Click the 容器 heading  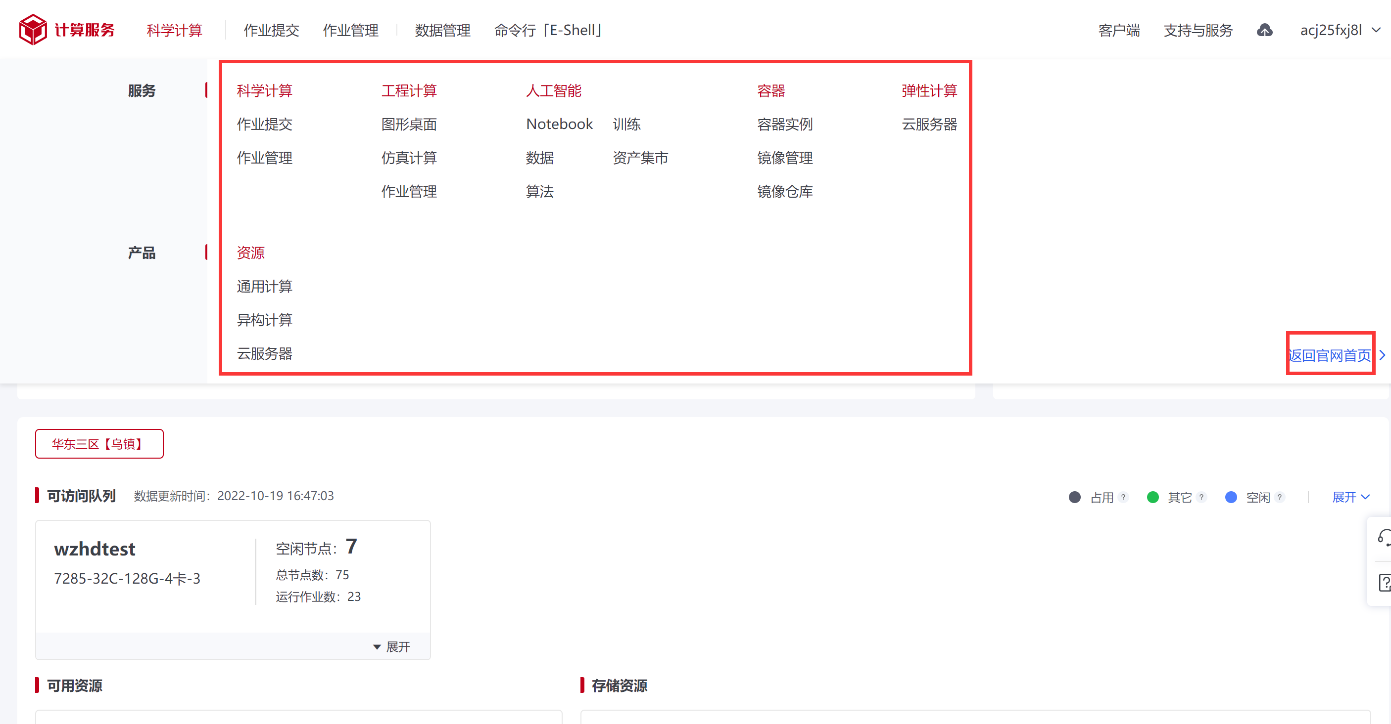771,90
